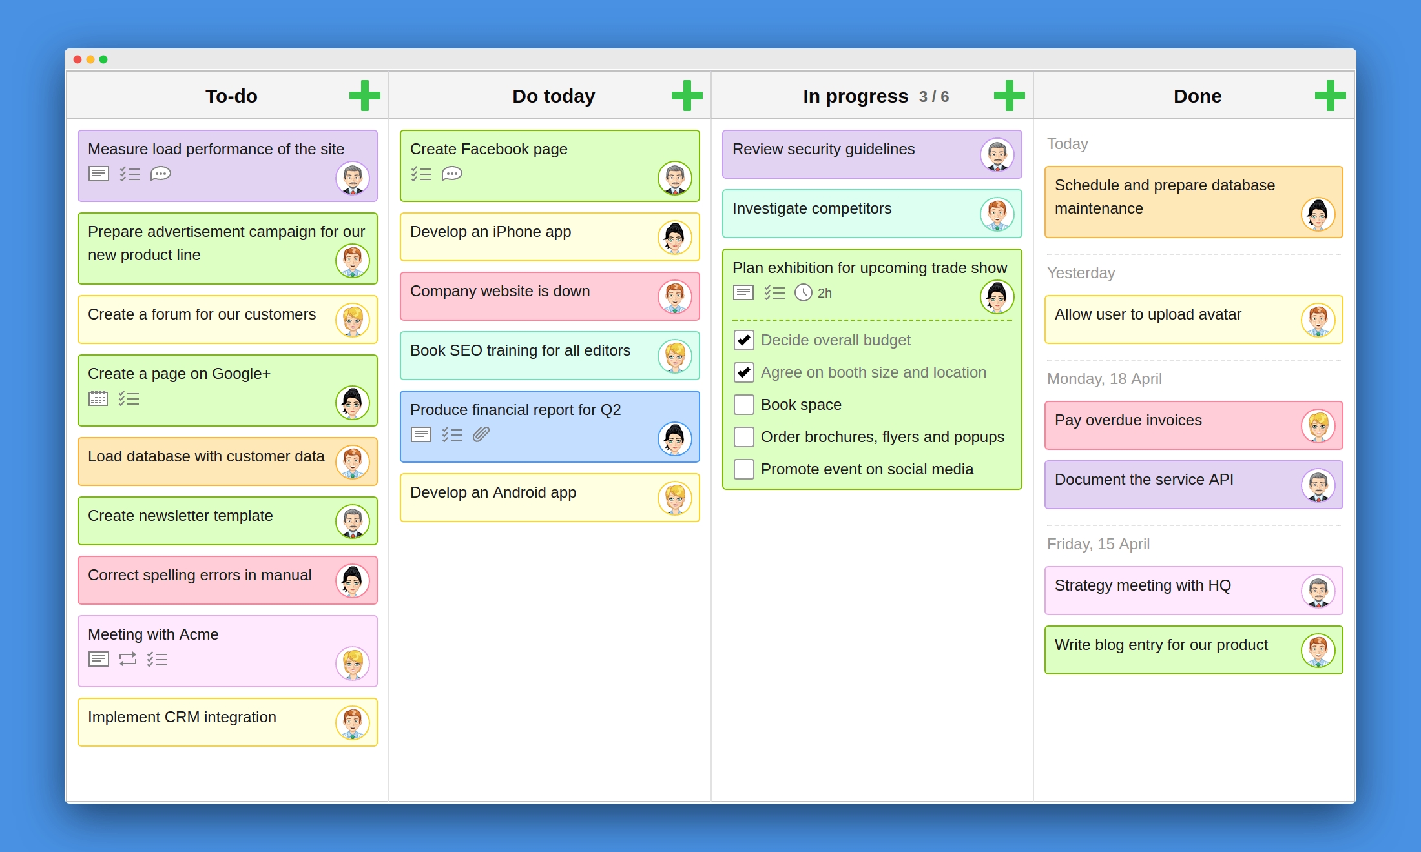Expand the 'Plan exhibition for trade show' card
The height and width of the screenshot is (852, 1421).
pyautogui.click(x=871, y=267)
